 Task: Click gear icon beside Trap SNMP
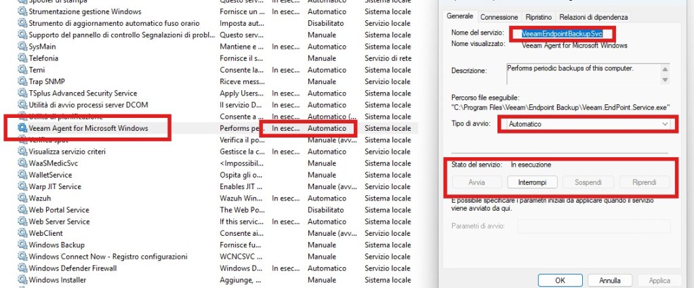22,81
